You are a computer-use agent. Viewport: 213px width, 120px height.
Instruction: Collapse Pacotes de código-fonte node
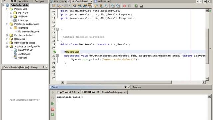point(7,24)
